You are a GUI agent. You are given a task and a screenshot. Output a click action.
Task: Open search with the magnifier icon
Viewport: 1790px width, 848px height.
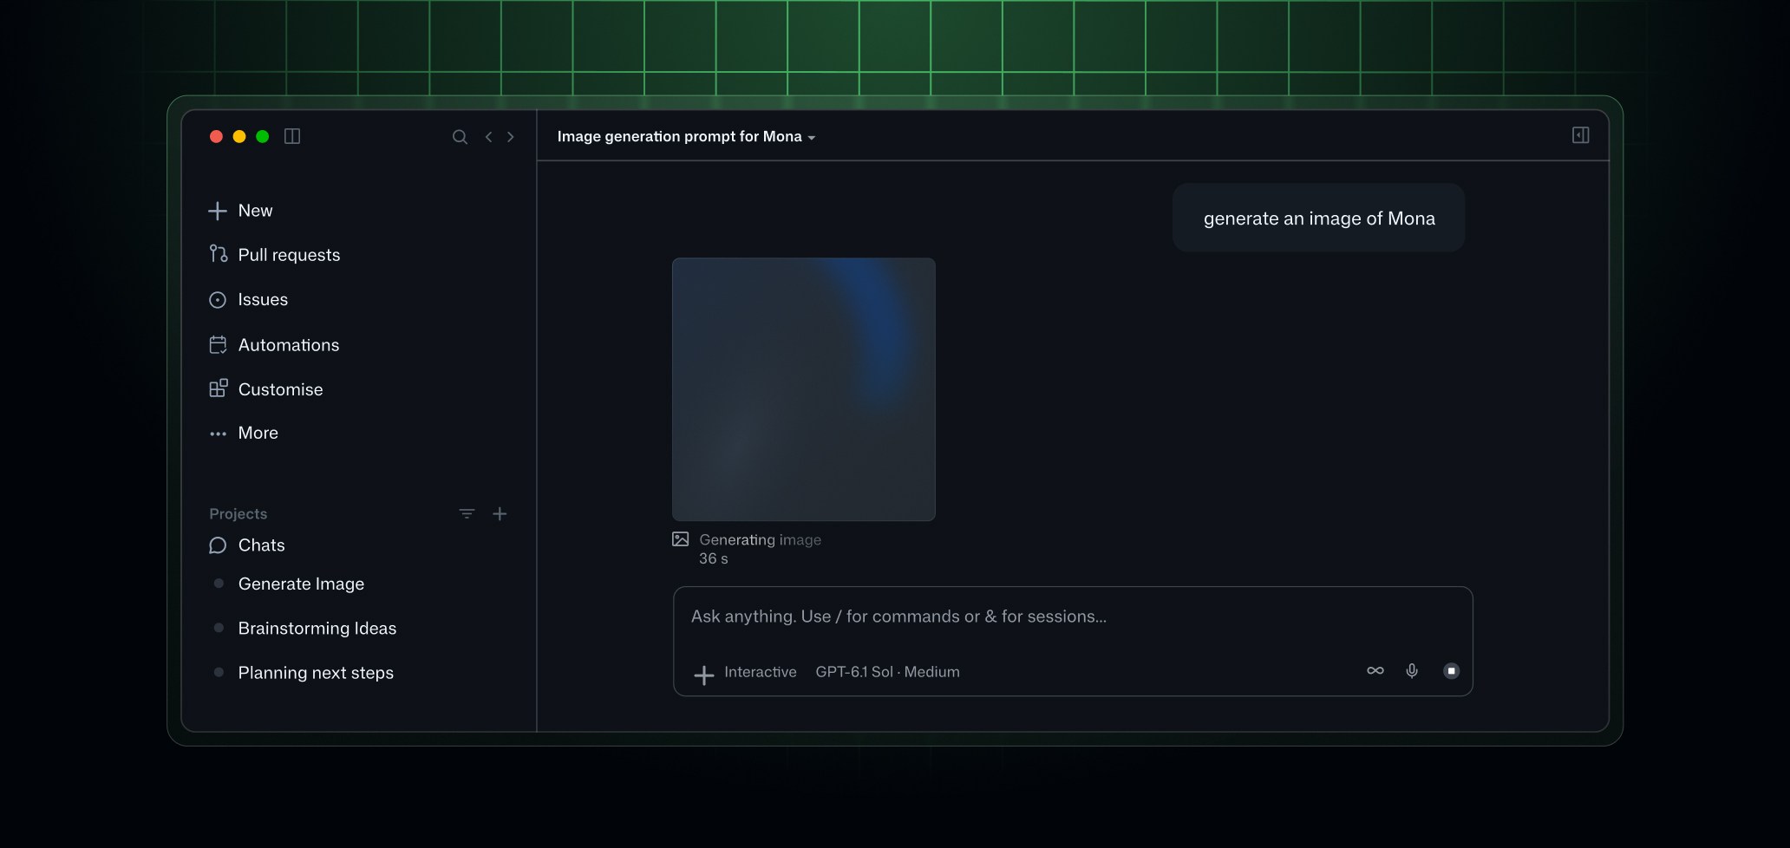point(460,137)
